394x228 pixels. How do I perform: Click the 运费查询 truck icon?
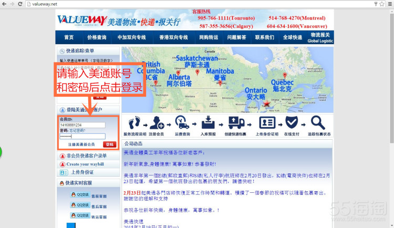(x=182, y=122)
